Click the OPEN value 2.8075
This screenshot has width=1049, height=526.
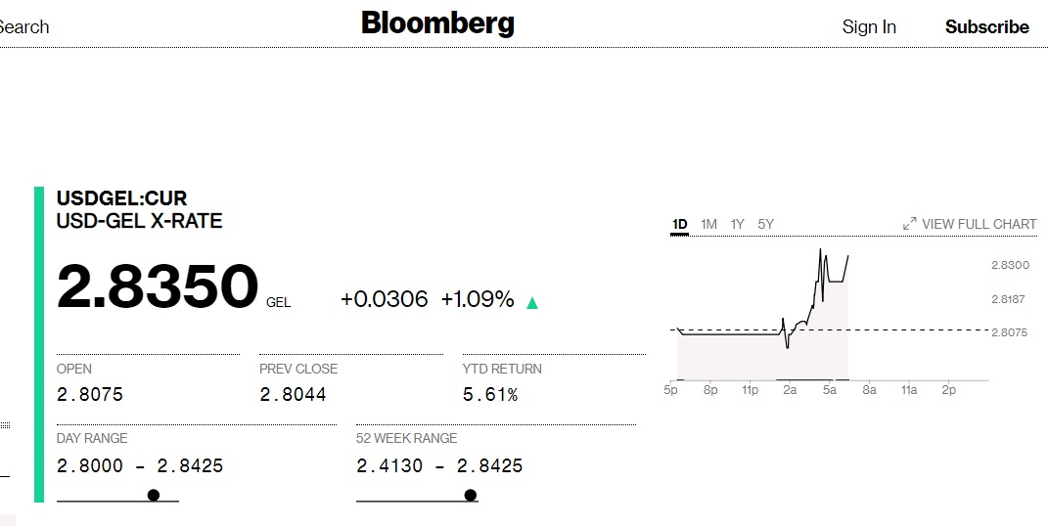[90, 395]
